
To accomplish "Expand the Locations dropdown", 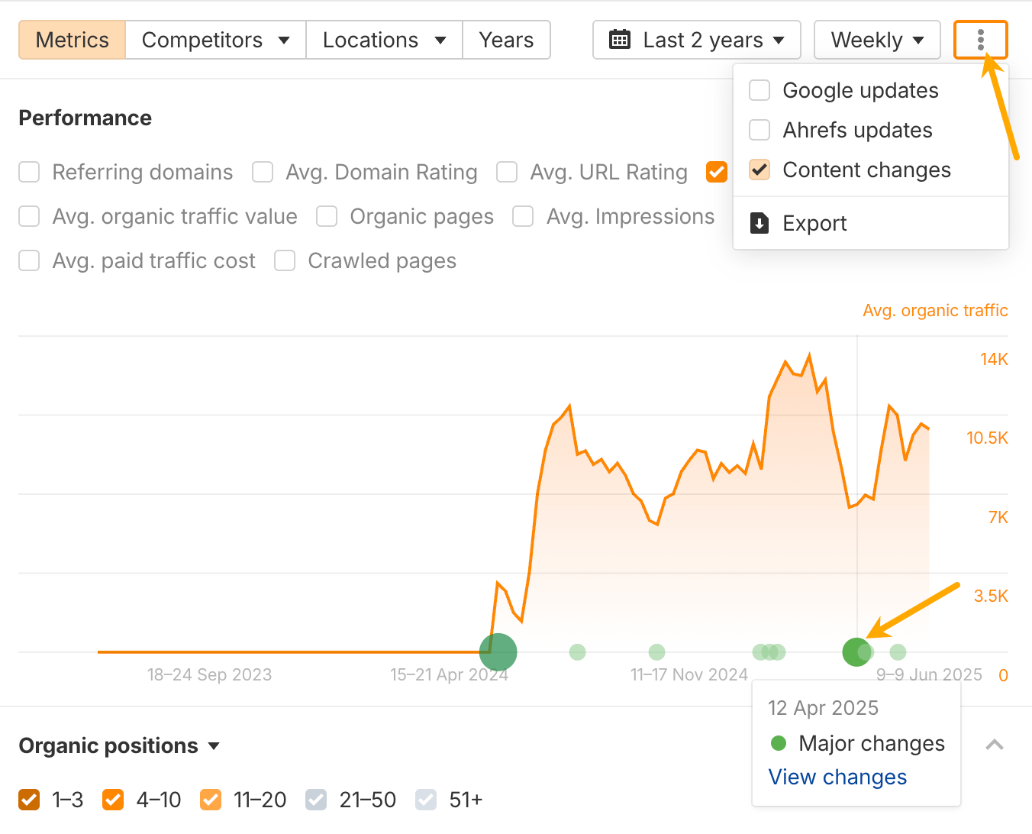I will click(384, 40).
